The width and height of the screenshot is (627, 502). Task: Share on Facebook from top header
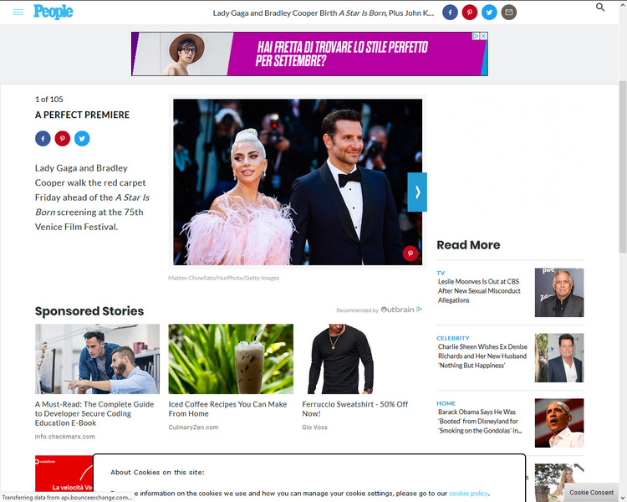click(x=451, y=13)
